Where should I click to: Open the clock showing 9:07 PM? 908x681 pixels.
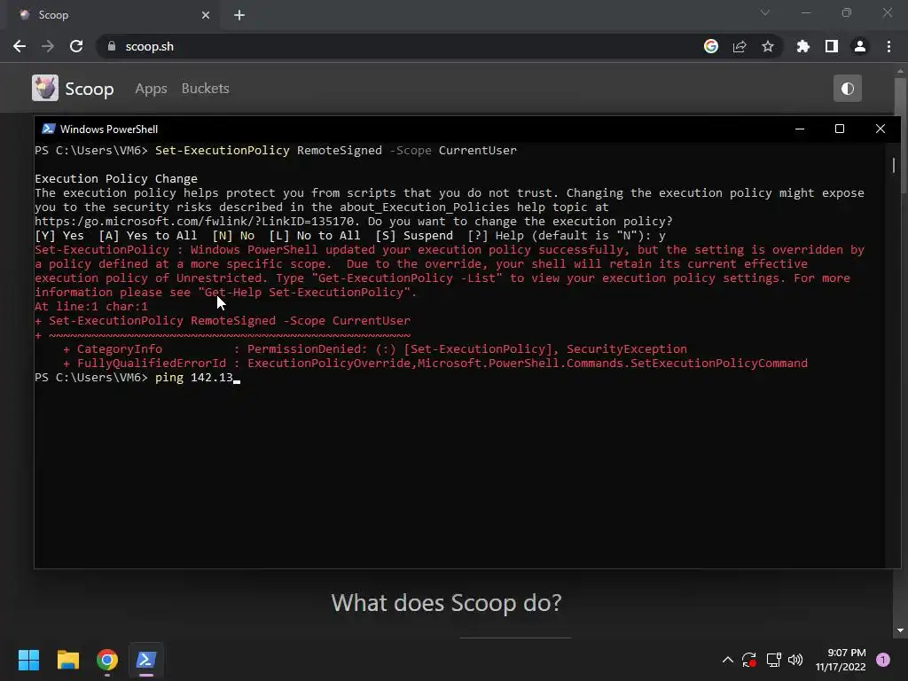(x=841, y=660)
